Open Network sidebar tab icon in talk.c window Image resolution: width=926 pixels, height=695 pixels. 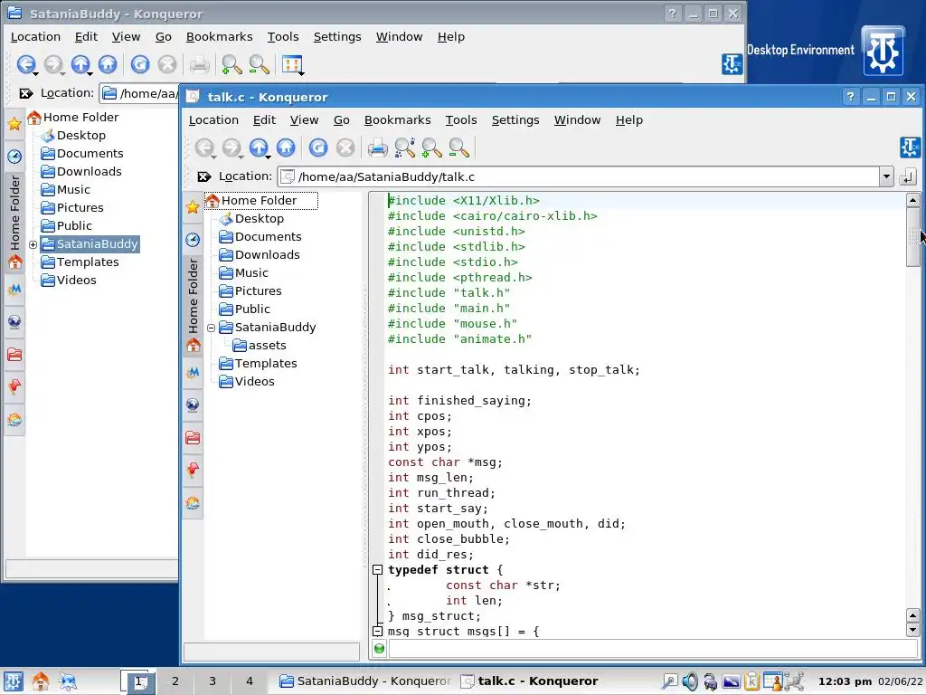point(193,405)
